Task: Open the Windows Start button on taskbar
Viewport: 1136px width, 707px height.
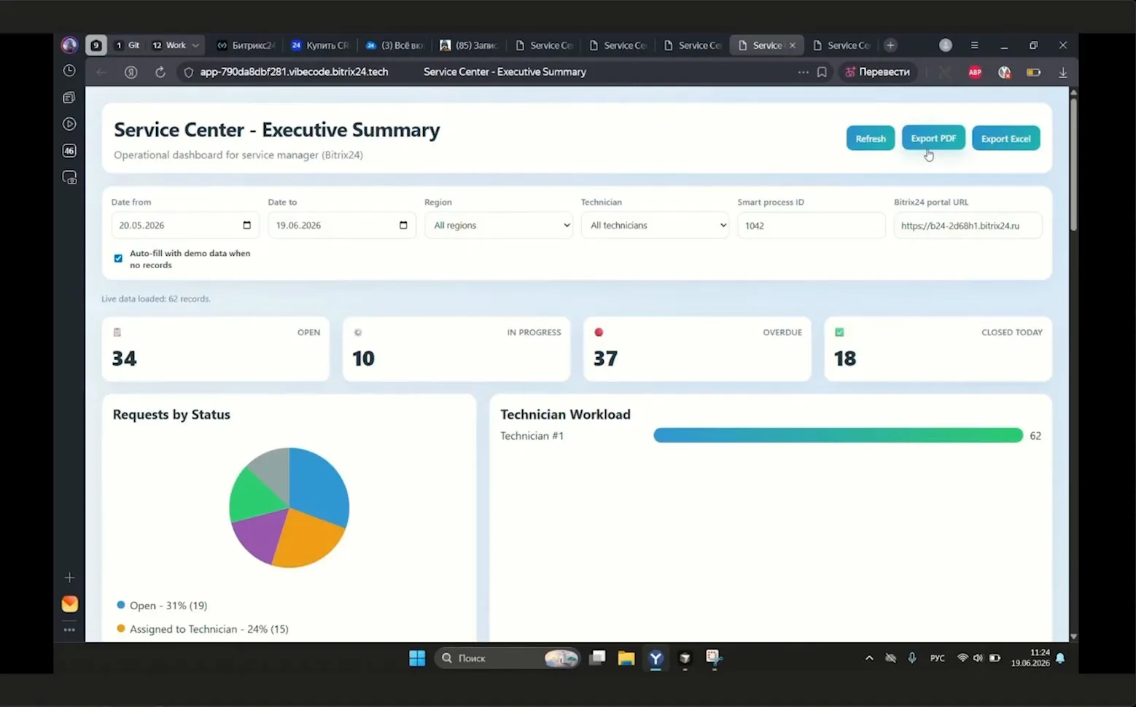Action: pos(417,658)
